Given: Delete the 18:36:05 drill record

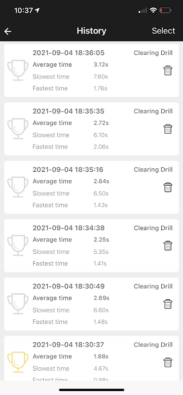Looking at the screenshot, I should 168,71.
